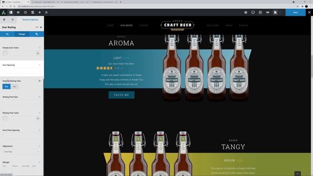Click the Icon/Text Spacing info icon
The height and width of the screenshot is (176, 313).
40,130
